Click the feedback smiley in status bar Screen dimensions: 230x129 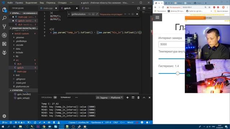[142, 123]
